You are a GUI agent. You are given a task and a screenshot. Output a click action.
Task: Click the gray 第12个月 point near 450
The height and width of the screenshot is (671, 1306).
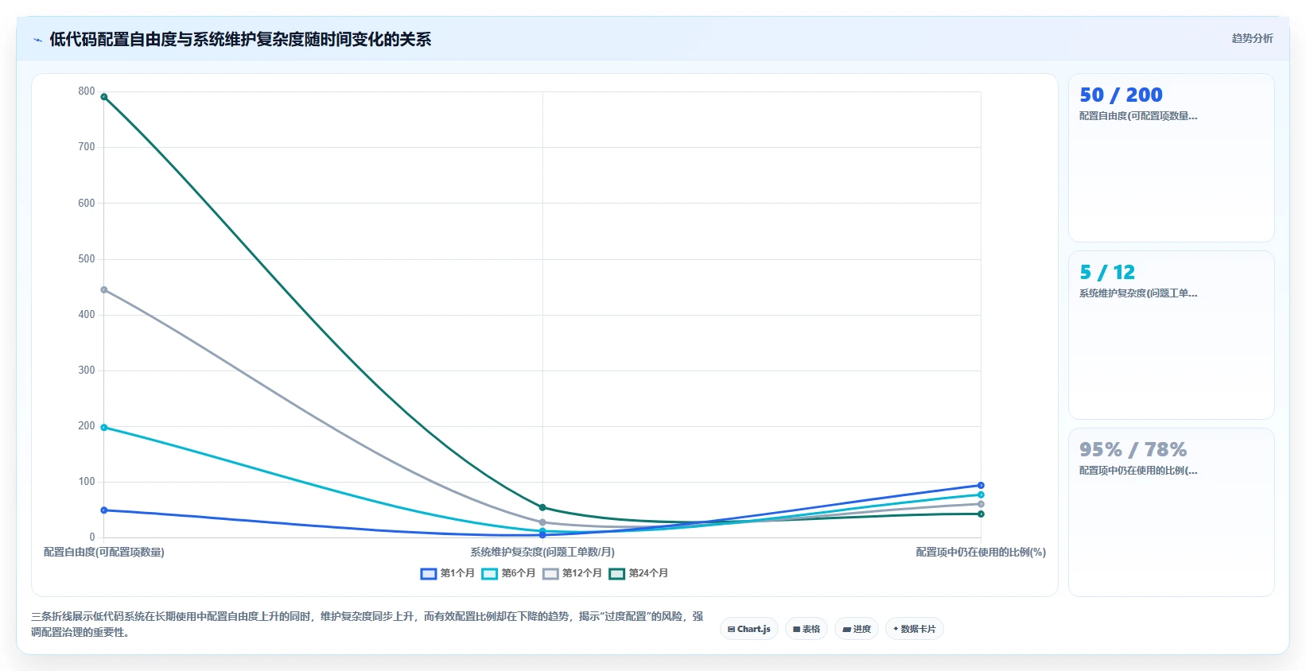pyautogui.click(x=104, y=290)
